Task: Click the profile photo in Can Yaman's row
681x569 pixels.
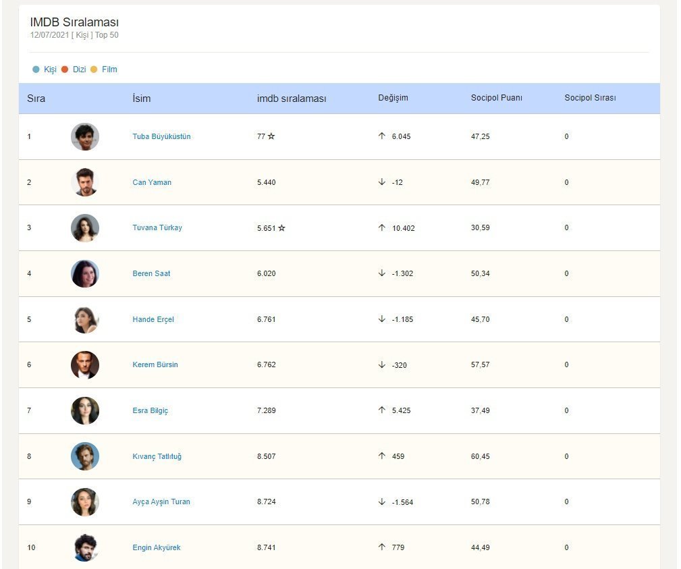Action: pos(85,182)
